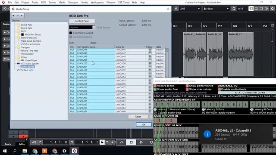
Task: Toggle Show audio flow in ASIO Link Pro
Action: [x=155, y=89]
